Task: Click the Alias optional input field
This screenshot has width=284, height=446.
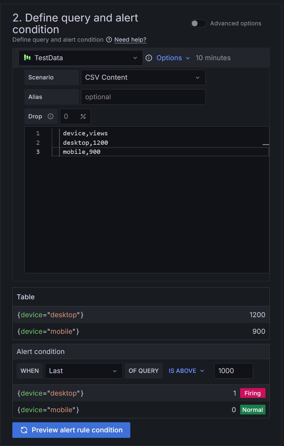Action: pos(143,97)
